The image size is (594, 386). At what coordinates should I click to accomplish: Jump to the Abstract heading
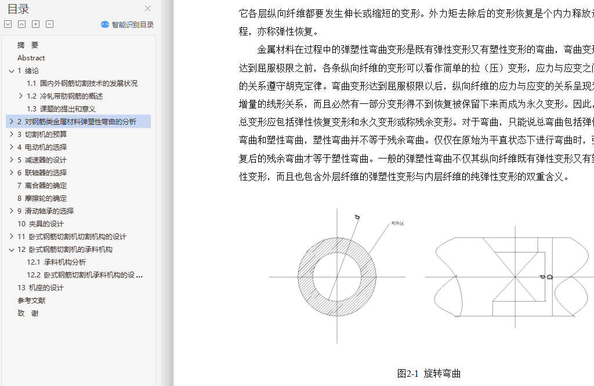(31, 58)
